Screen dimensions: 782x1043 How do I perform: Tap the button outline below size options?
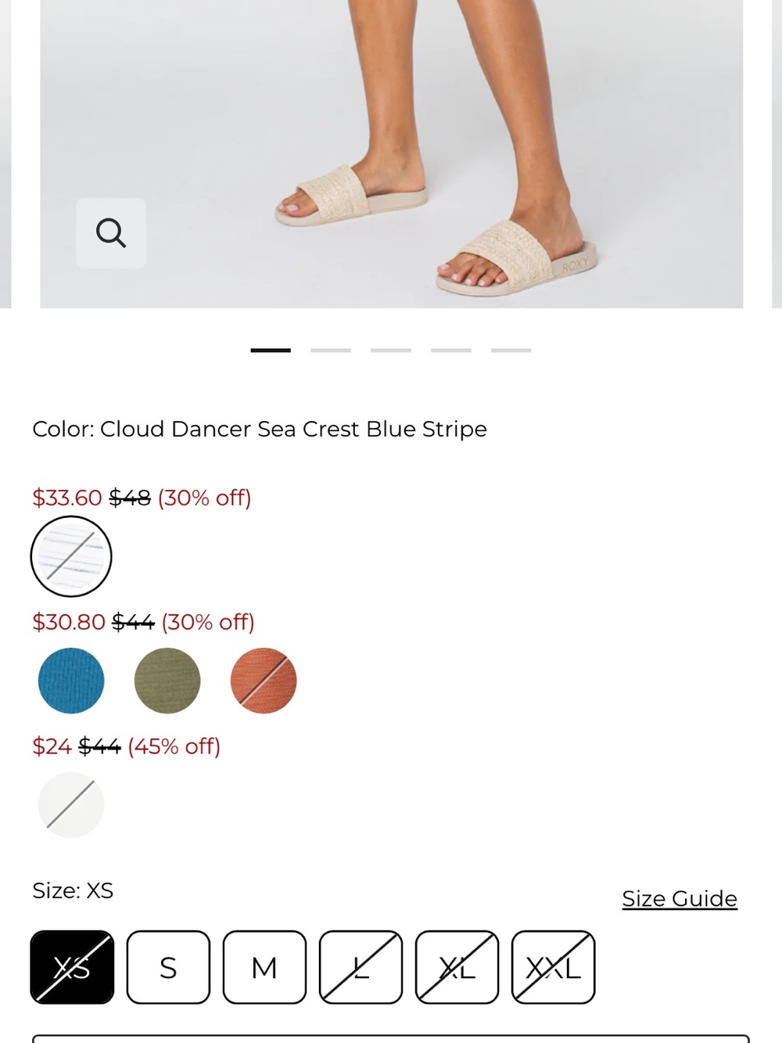(x=391, y=1039)
